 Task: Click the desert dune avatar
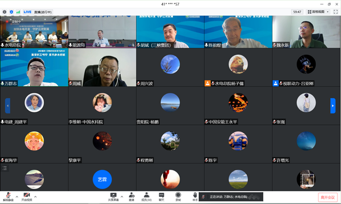tap(34, 179)
